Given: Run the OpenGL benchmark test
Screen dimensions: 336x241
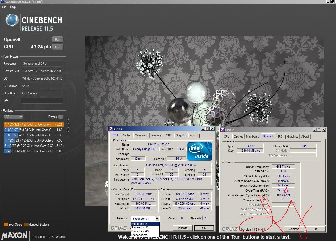Looking at the screenshot, I should pos(57,39).
